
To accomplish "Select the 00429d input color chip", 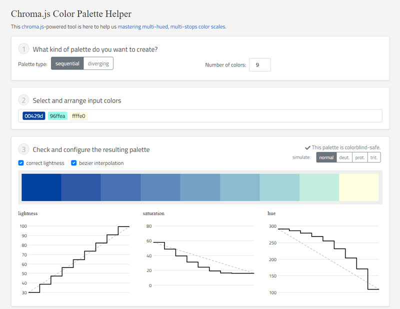I will coord(34,116).
